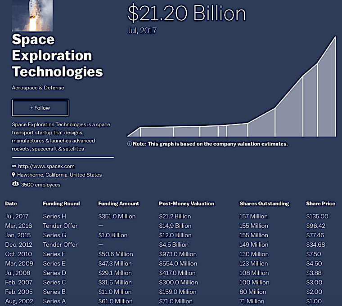
Task: Select the $351.0 Million funding amount
Action: click(x=117, y=216)
